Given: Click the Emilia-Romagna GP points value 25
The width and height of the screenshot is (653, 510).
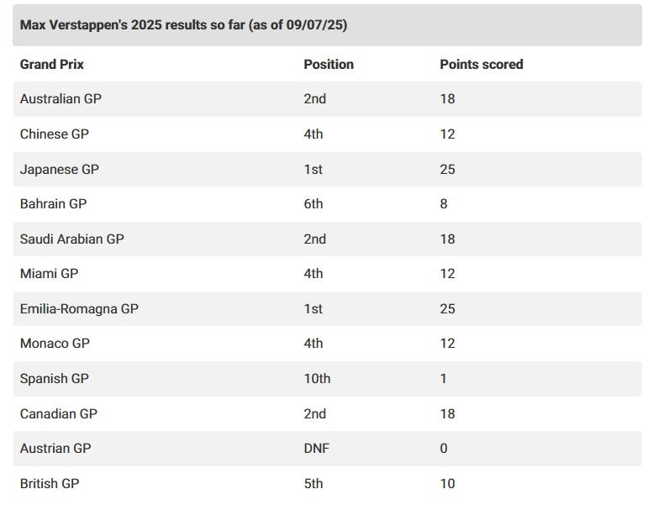Looking at the screenshot, I should [447, 309].
